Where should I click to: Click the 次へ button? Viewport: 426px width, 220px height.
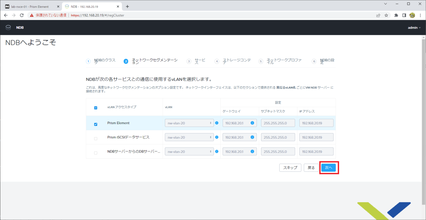328,168
